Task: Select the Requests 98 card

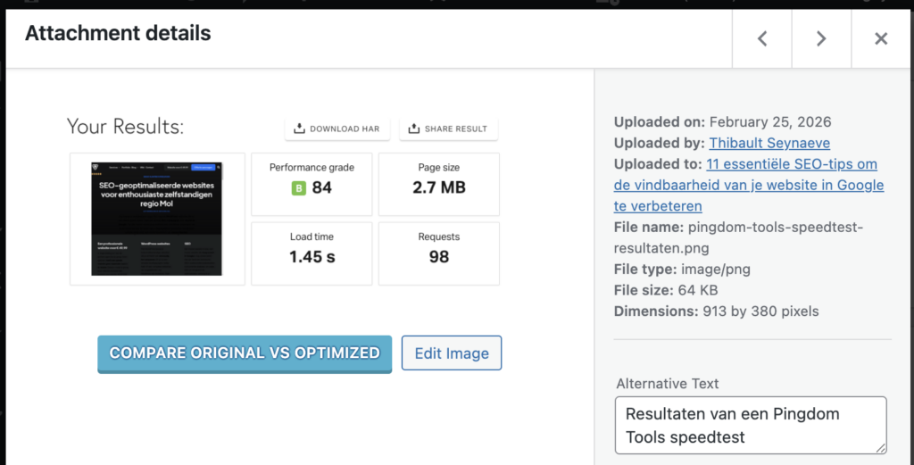Action: (x=439, y=253)
